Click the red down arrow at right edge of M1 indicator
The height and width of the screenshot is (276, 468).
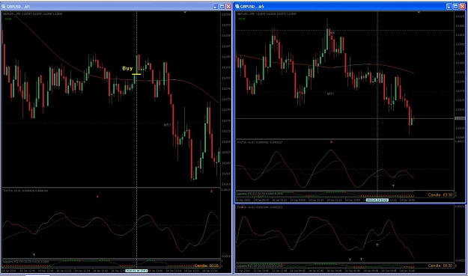(x=211, y=191)
